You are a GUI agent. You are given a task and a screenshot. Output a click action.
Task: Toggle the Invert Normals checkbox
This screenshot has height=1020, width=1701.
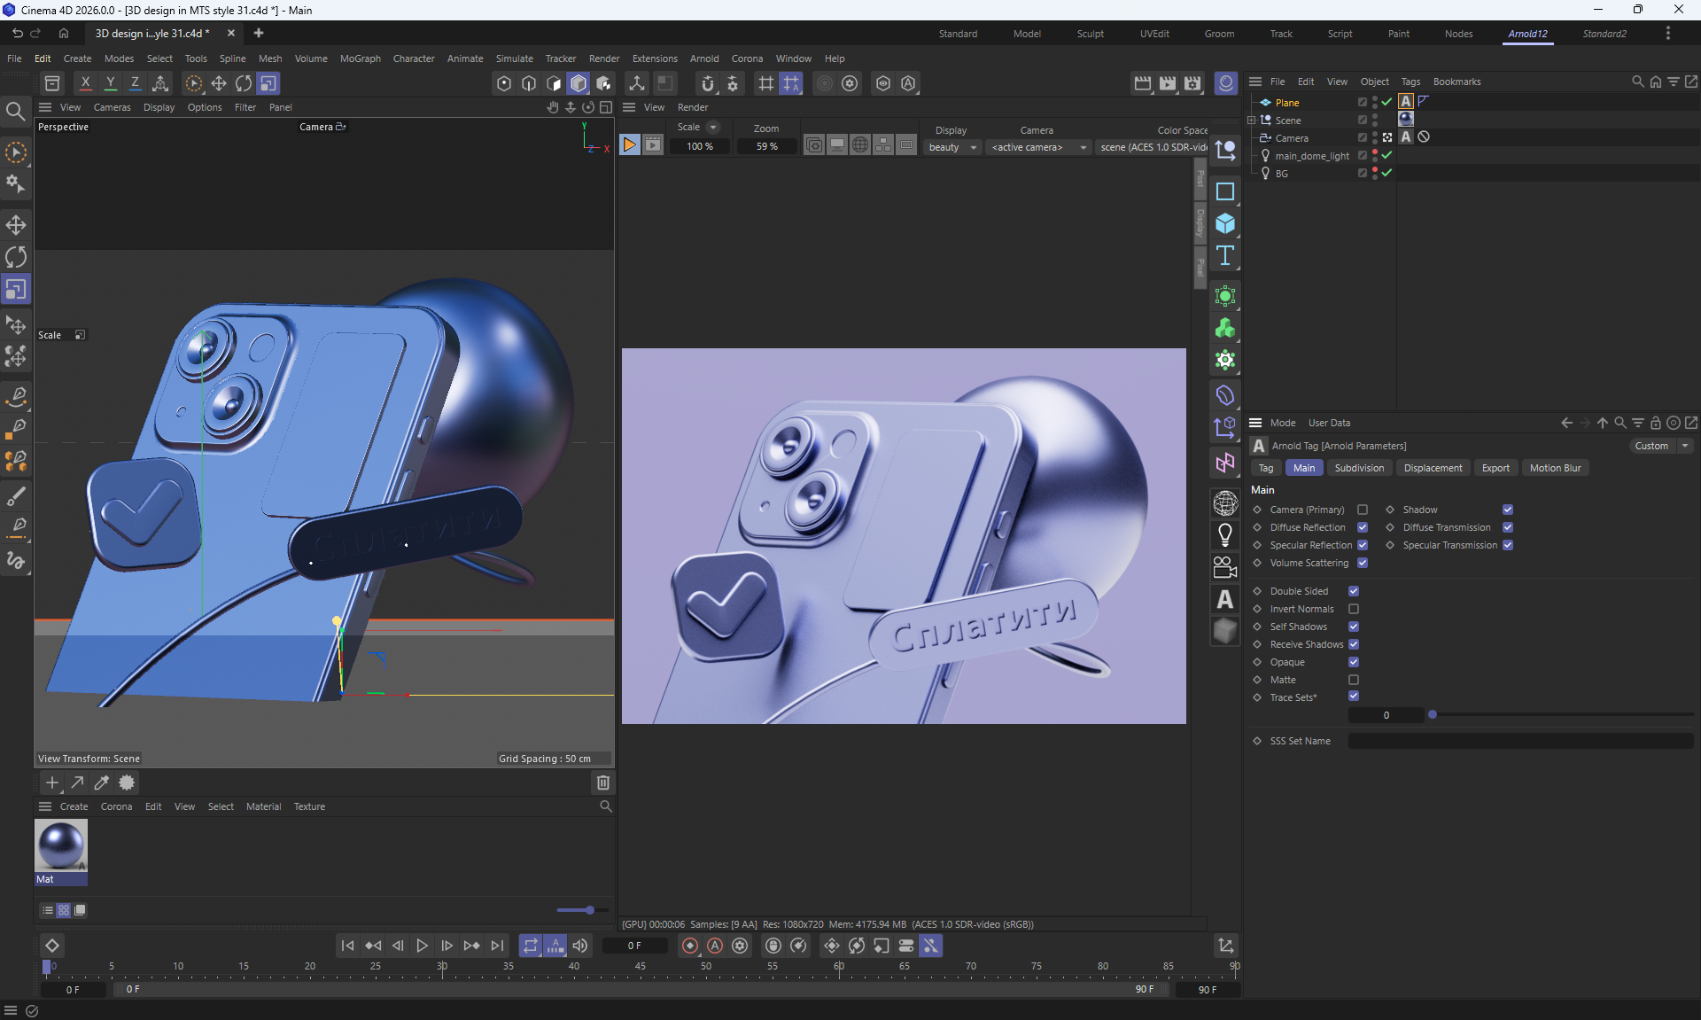[x=1354, y=609]
